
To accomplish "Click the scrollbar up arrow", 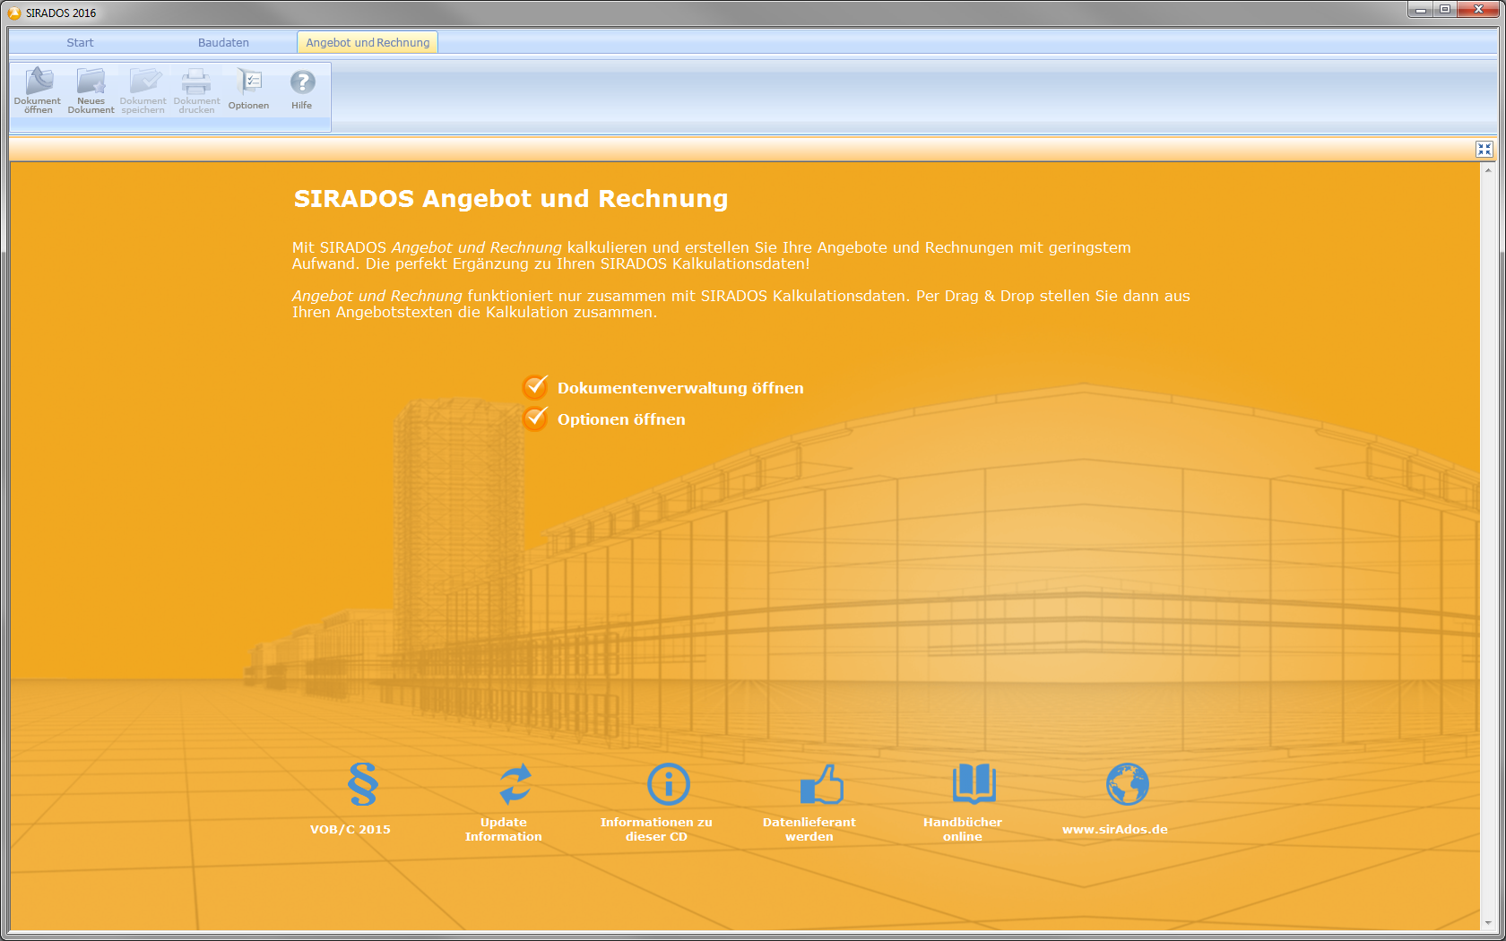I will coord(1488,169).
